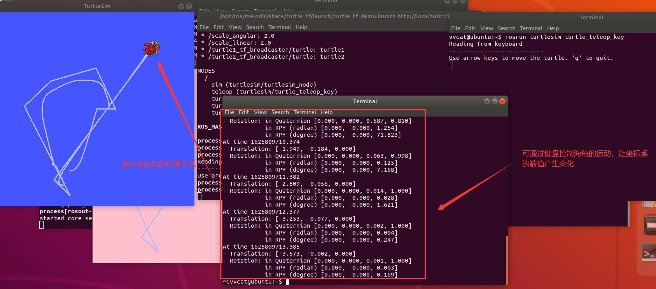Open File menu in front Terminal
Image resolution: width=656 pixels, height=289 pixels.
coord(229,112)
